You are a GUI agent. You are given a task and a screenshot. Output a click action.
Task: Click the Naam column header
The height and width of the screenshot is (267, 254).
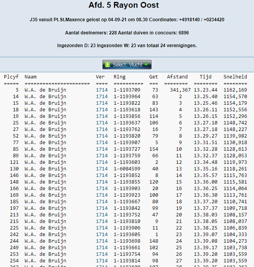pos(30,77)
